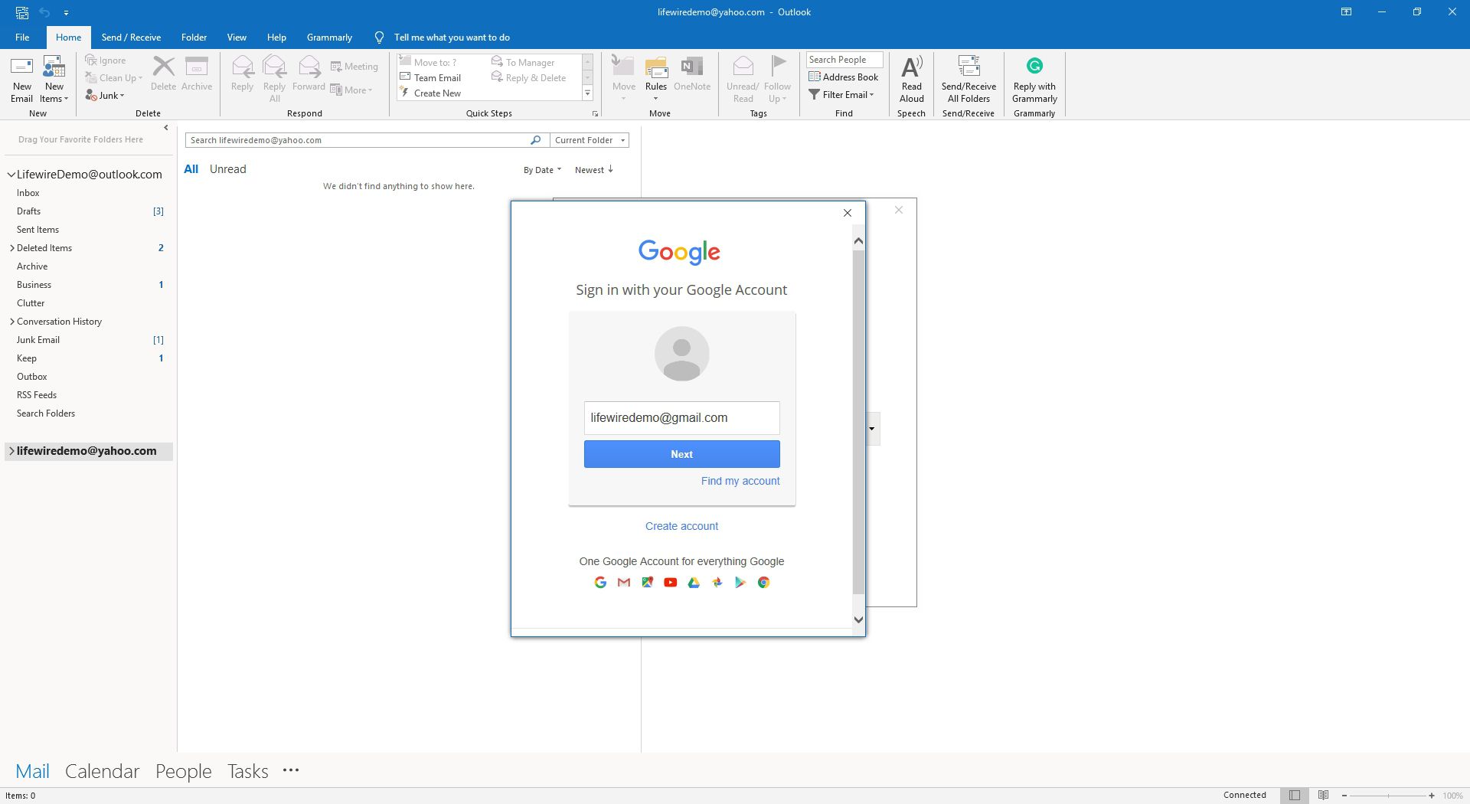Switch to the Folder tab

coord(194,38)
